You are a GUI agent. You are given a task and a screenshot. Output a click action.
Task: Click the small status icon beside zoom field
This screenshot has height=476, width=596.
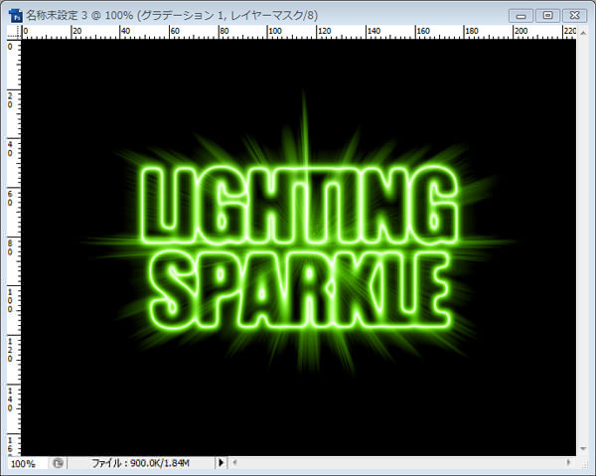(59, 463)
